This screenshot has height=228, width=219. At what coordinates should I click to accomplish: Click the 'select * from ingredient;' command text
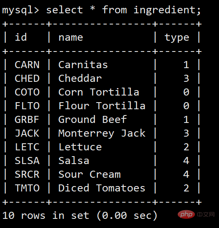(123, 10)
